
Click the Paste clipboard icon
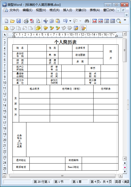click(58, 21)
